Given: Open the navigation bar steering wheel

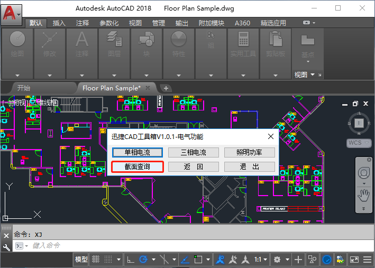Looking at the screenshot, I should pyautogui.click(x=364, y=173).
